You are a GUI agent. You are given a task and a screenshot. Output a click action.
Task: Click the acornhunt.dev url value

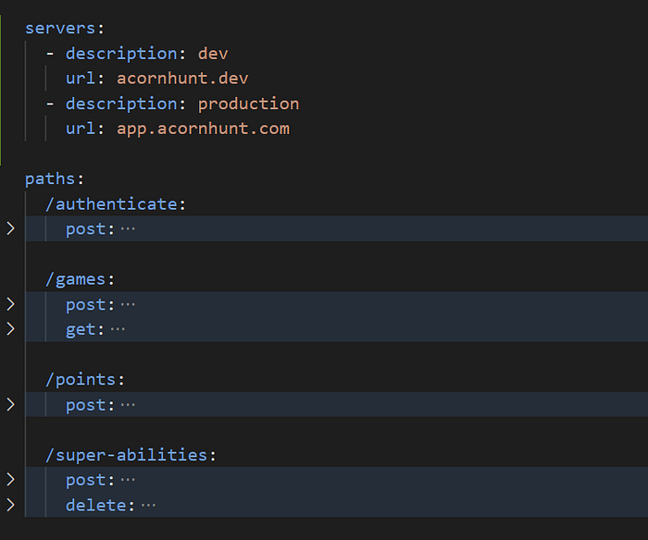182,79
